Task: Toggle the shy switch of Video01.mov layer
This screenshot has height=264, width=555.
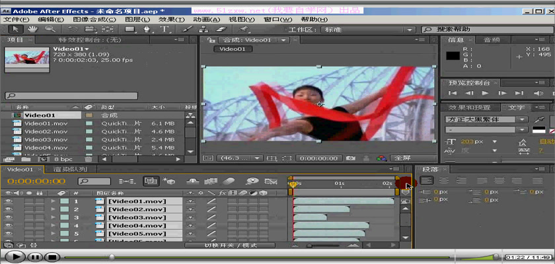Action: tap(191, 201)
